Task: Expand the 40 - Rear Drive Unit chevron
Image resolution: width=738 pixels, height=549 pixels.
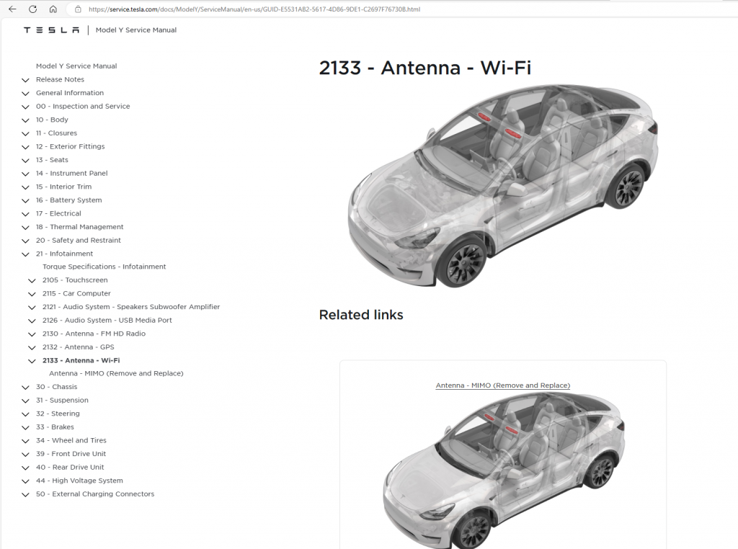Action: (25, 468)
